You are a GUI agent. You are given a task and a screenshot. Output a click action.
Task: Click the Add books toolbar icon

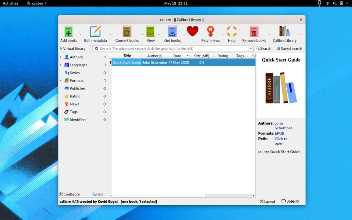click(x=69, y=32)
